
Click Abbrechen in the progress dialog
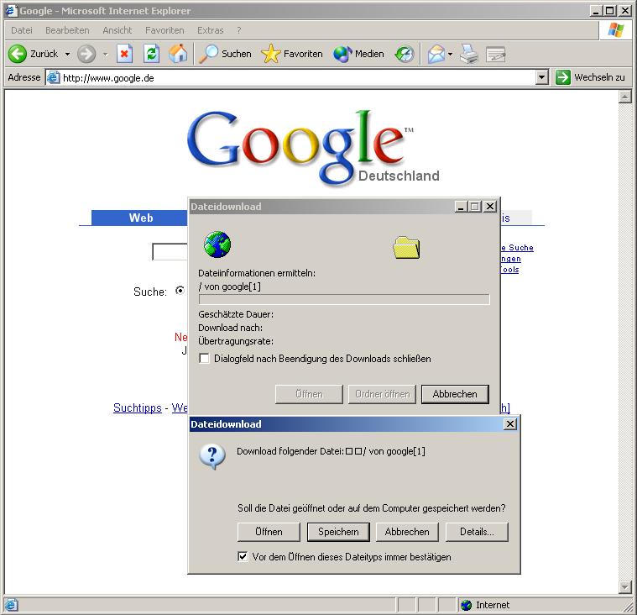point(455,394)
